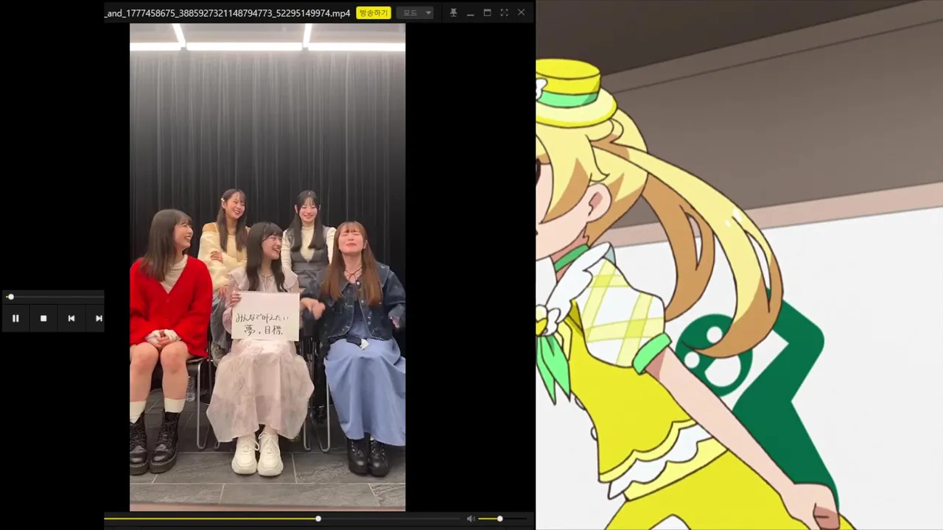
Task: Click the anime window on the right
Action: 739,265
